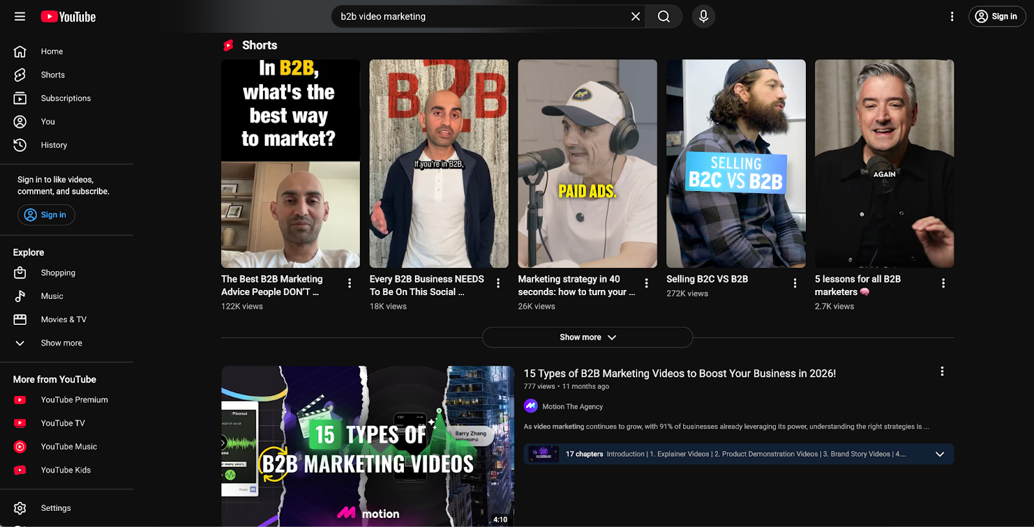This screenshot has width=1034, height=527.
Task: Open the Motion The Agency channel name
Action: pyautogui.click(x=573, y=407)
